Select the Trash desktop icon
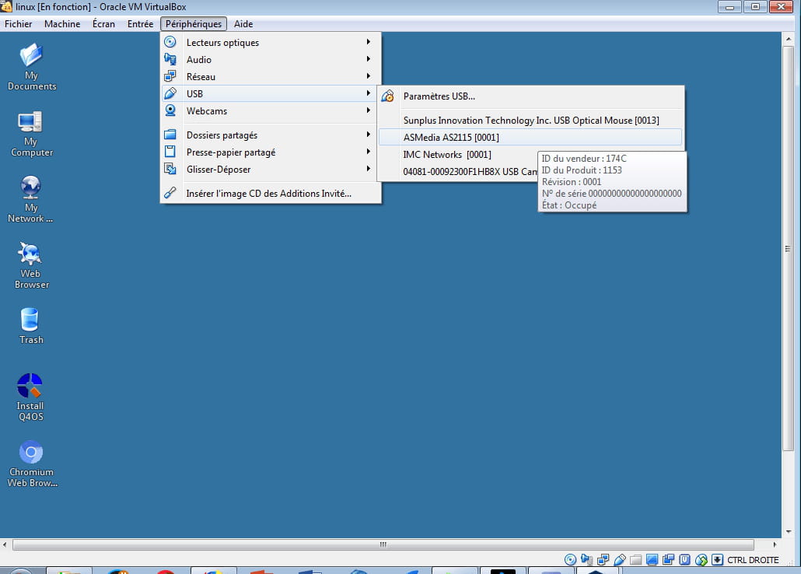The image size is (801, 574). point(30,326)
